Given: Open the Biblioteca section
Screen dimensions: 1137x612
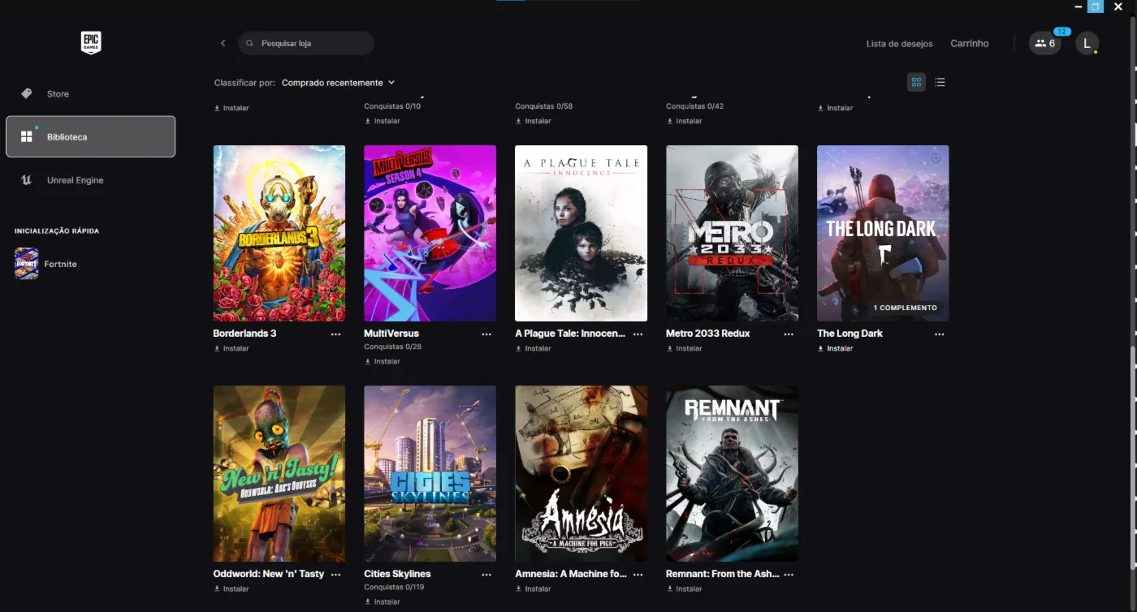Looking at the screenshot, I should [90, 136].
